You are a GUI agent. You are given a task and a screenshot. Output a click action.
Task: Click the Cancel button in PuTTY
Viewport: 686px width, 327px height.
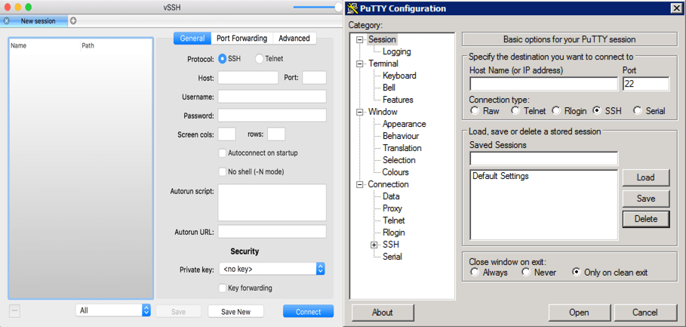[x=645, y=313]
